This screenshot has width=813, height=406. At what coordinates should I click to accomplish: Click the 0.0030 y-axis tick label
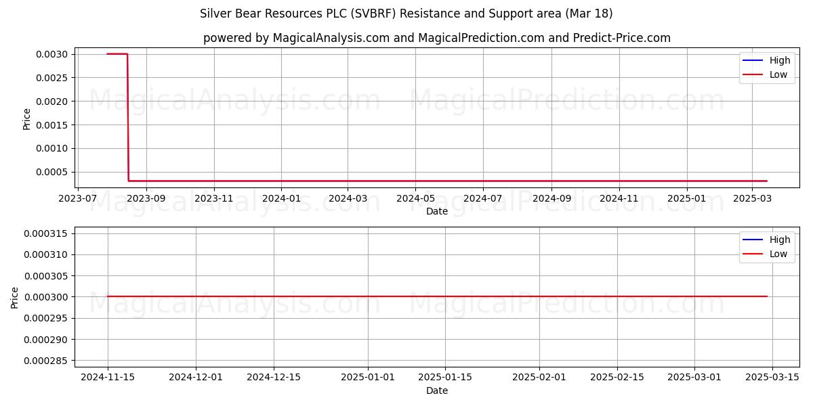[x=54, y=54]
